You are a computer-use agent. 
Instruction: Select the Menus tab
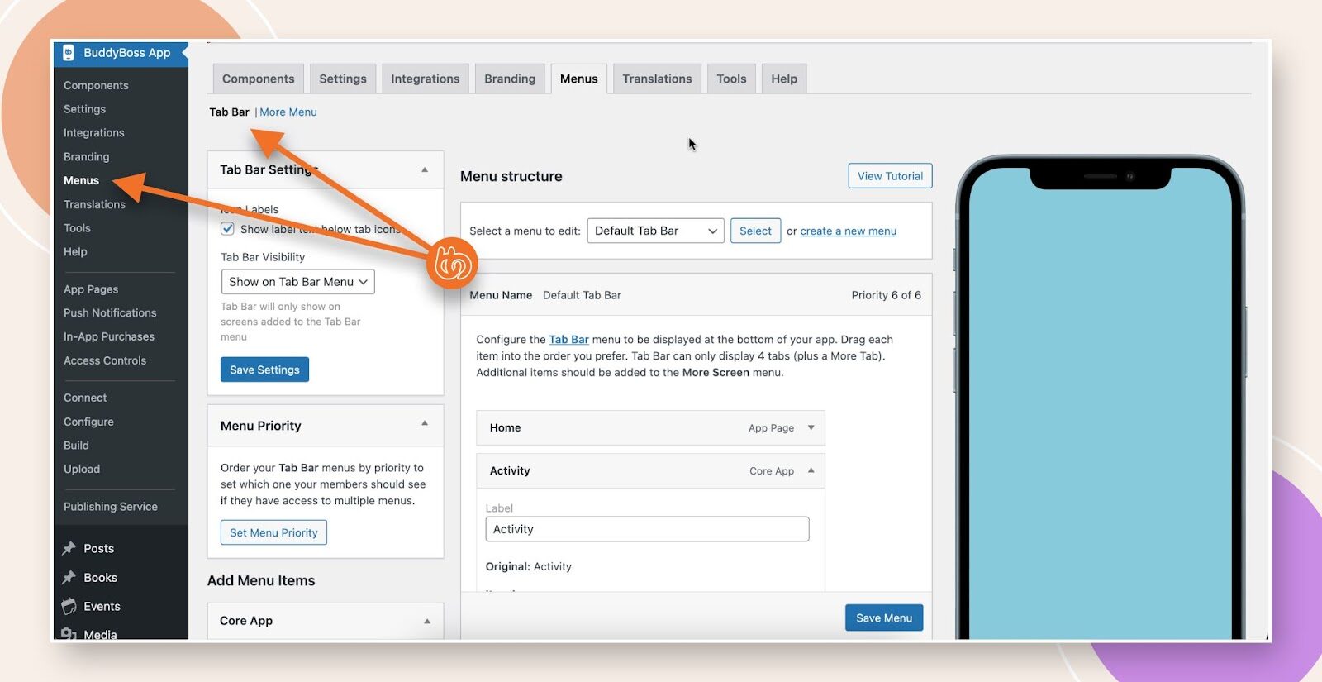coord(578,79)
